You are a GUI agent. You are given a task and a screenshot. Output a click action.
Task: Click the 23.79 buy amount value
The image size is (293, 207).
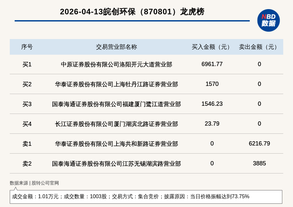212,124
